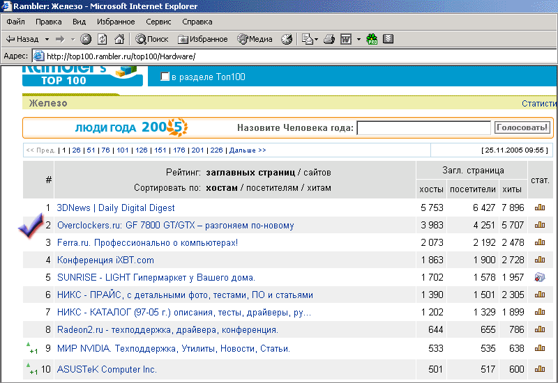The height and width of the screenshot is (383, 558).
Task: Go to the Дальше >> next page link
Action: (248, 150)
